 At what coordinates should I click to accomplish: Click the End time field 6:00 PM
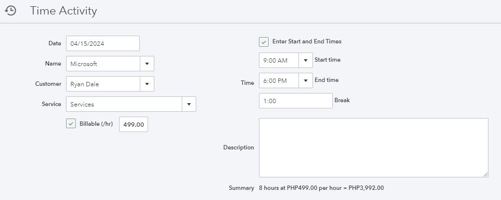[279, 80]
